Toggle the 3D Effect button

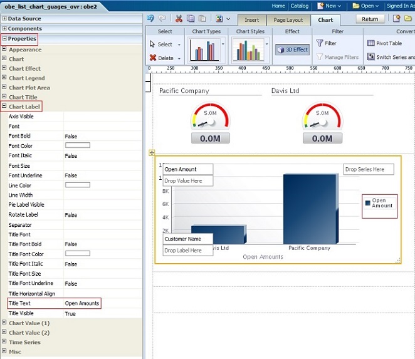tap(292, 49)
